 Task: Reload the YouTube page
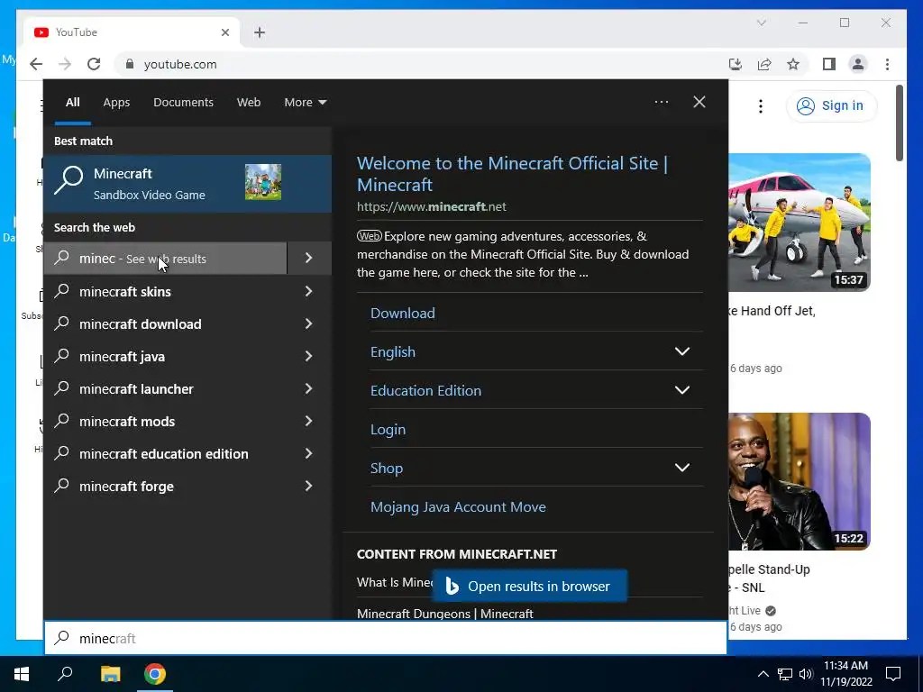[x=94, y=64]
